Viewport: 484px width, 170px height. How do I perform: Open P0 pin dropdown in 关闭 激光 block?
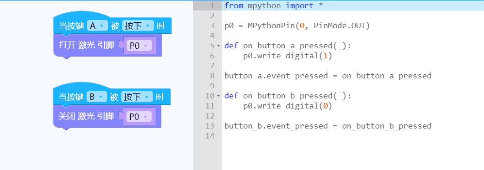point(139,117)
